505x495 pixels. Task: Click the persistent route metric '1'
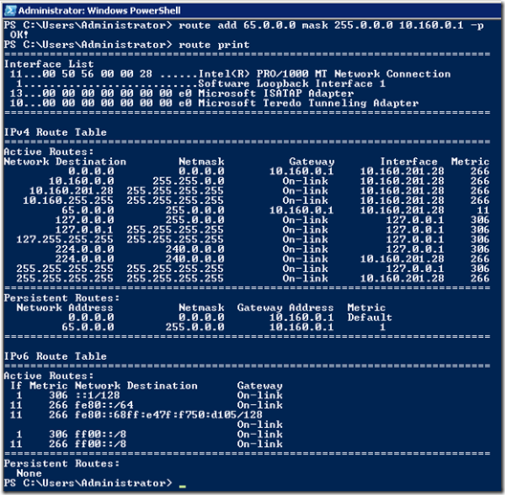coord(383,327)
